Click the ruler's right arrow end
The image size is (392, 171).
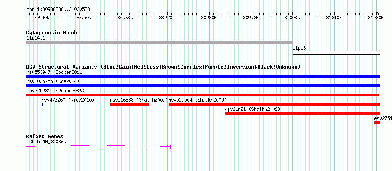click(378, 14)
